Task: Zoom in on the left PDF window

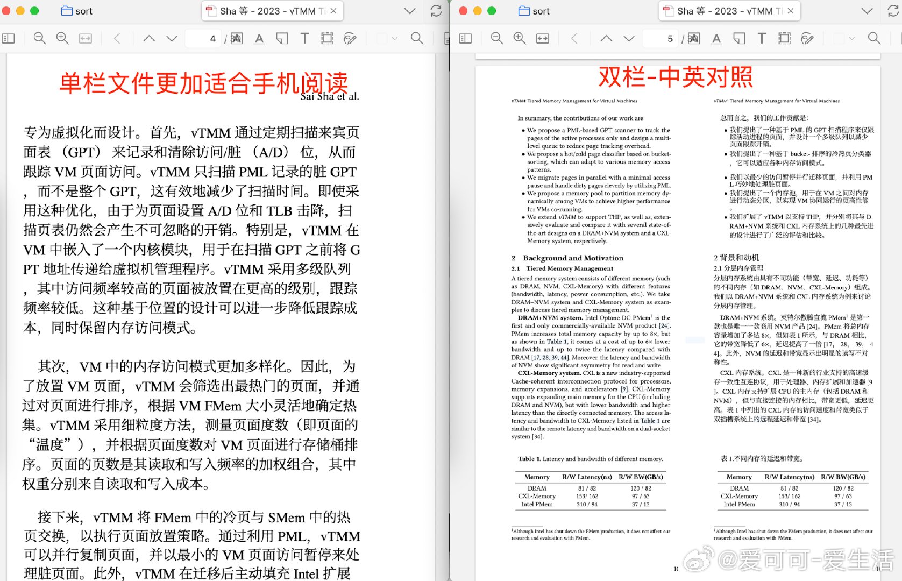Action: 62,38
